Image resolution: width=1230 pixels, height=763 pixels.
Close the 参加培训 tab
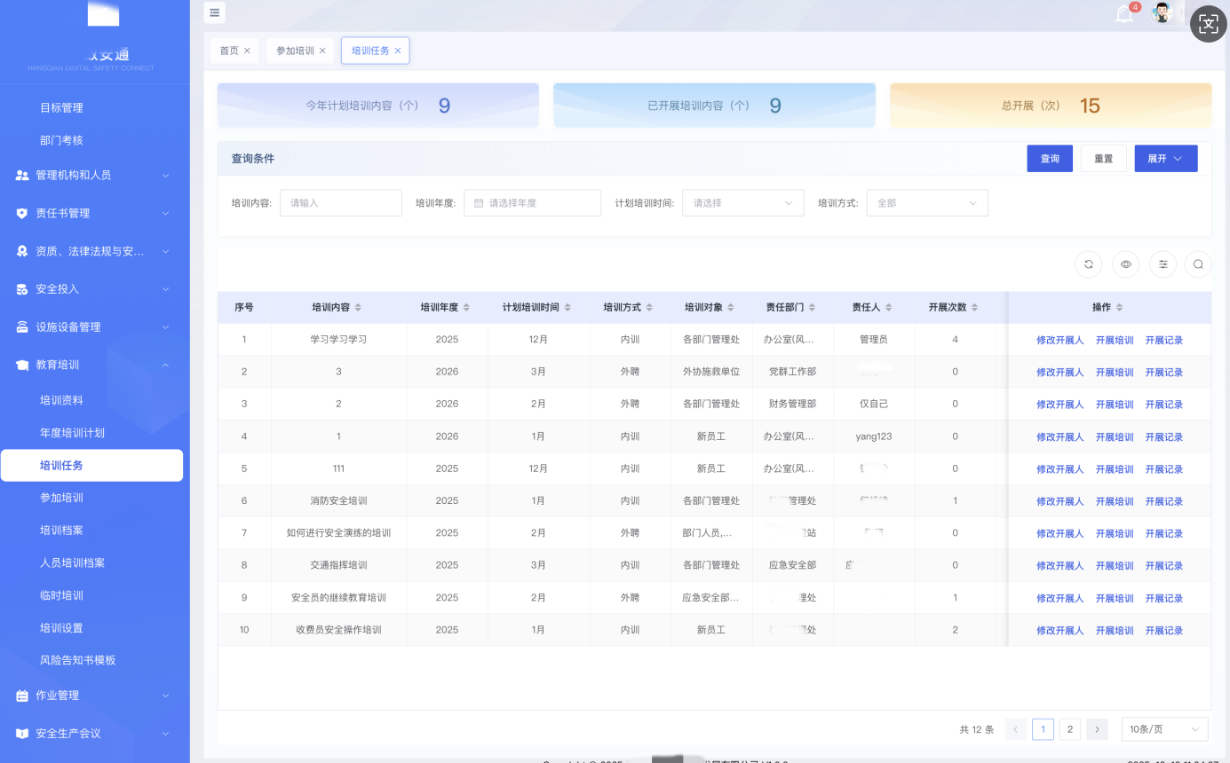pos(322,51)
